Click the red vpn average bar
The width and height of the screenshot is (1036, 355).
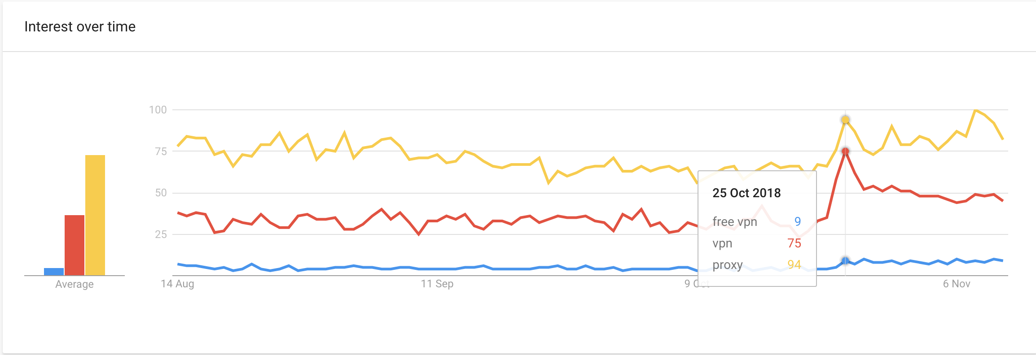tap(75, 245)
